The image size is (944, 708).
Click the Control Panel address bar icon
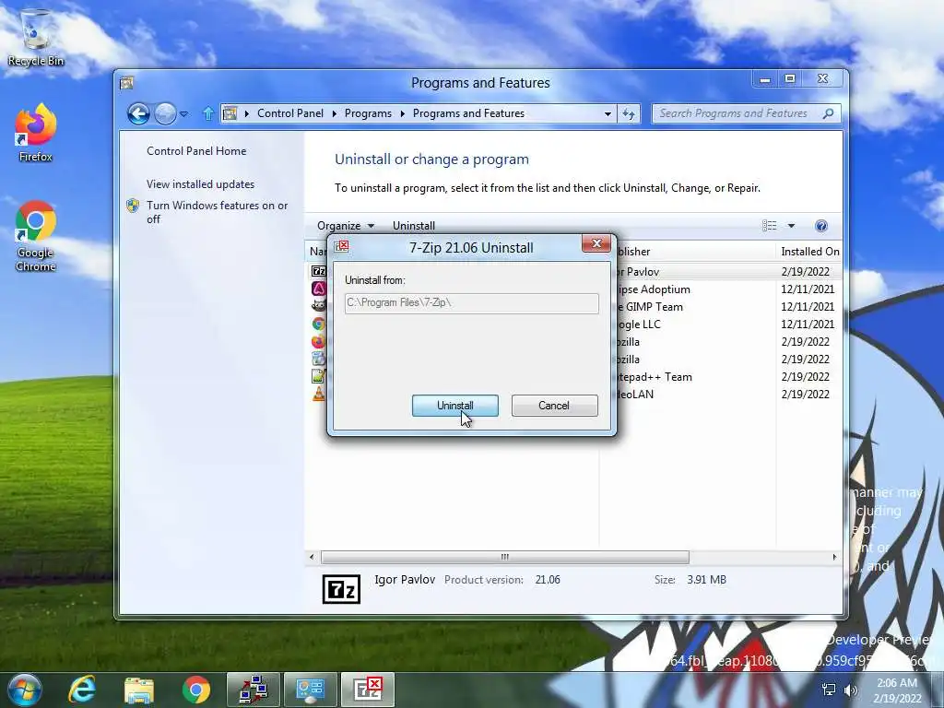point(230,113)
